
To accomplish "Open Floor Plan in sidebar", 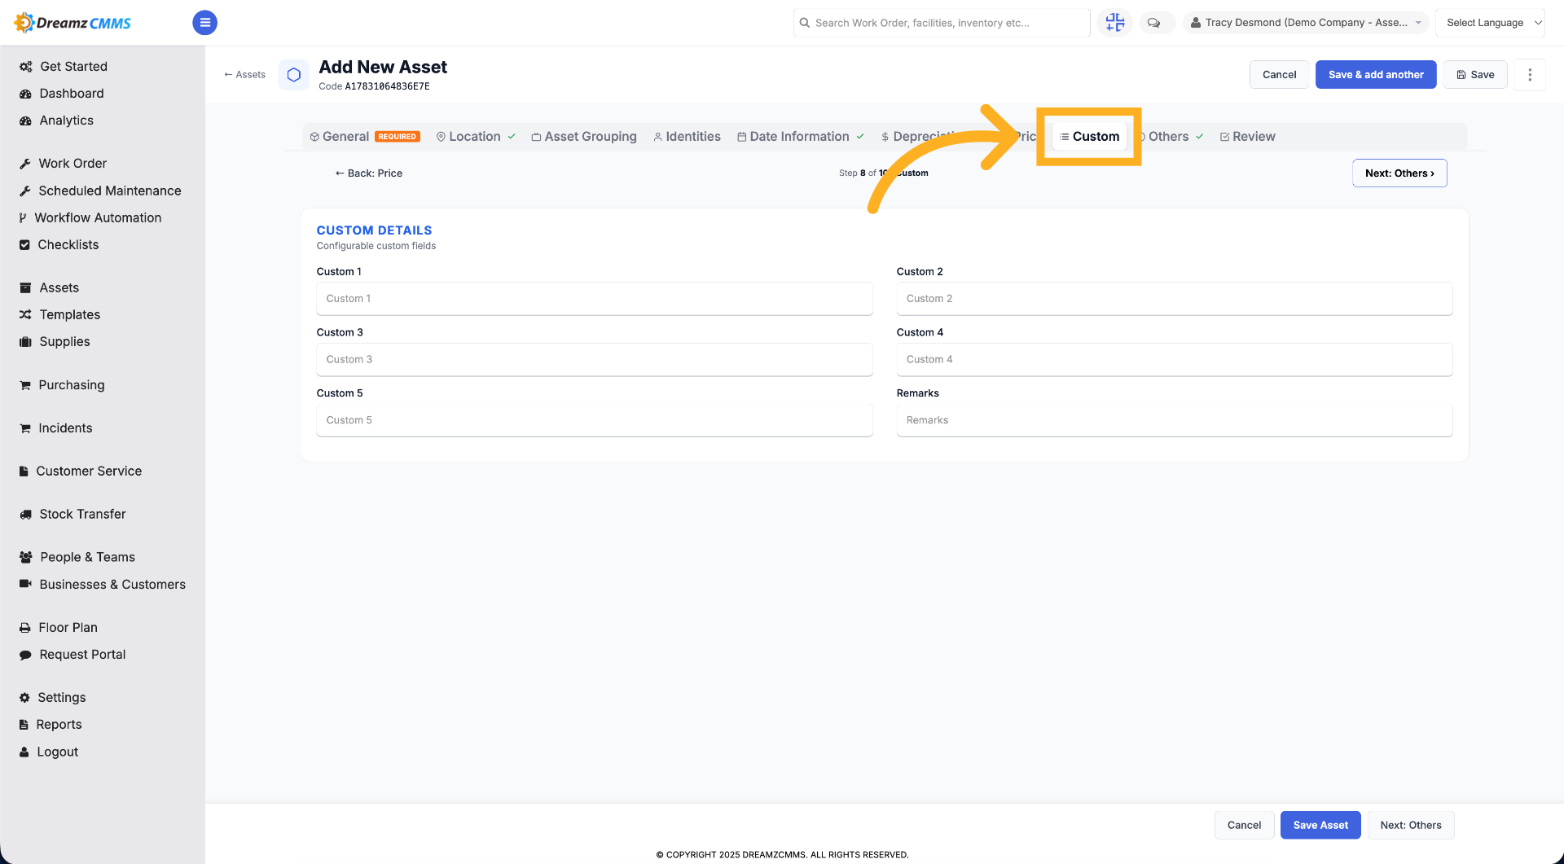I will click(x=58, y=627).
